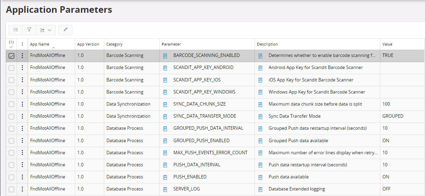Click the pencil edit icon
Screen dimensions: 425x196
(x=65, y=30)
